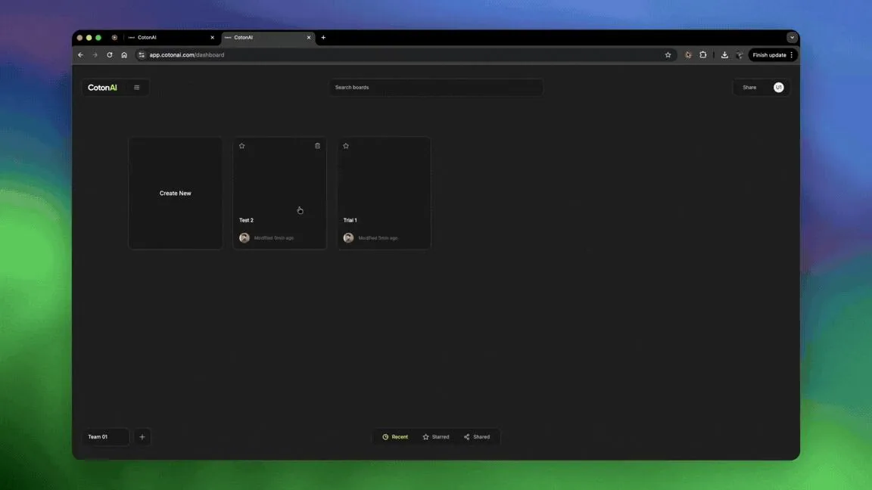The height and width of the screenshot is (490, 872).
Task: Click the Trial 1 board title
Action: click(350, 220)
